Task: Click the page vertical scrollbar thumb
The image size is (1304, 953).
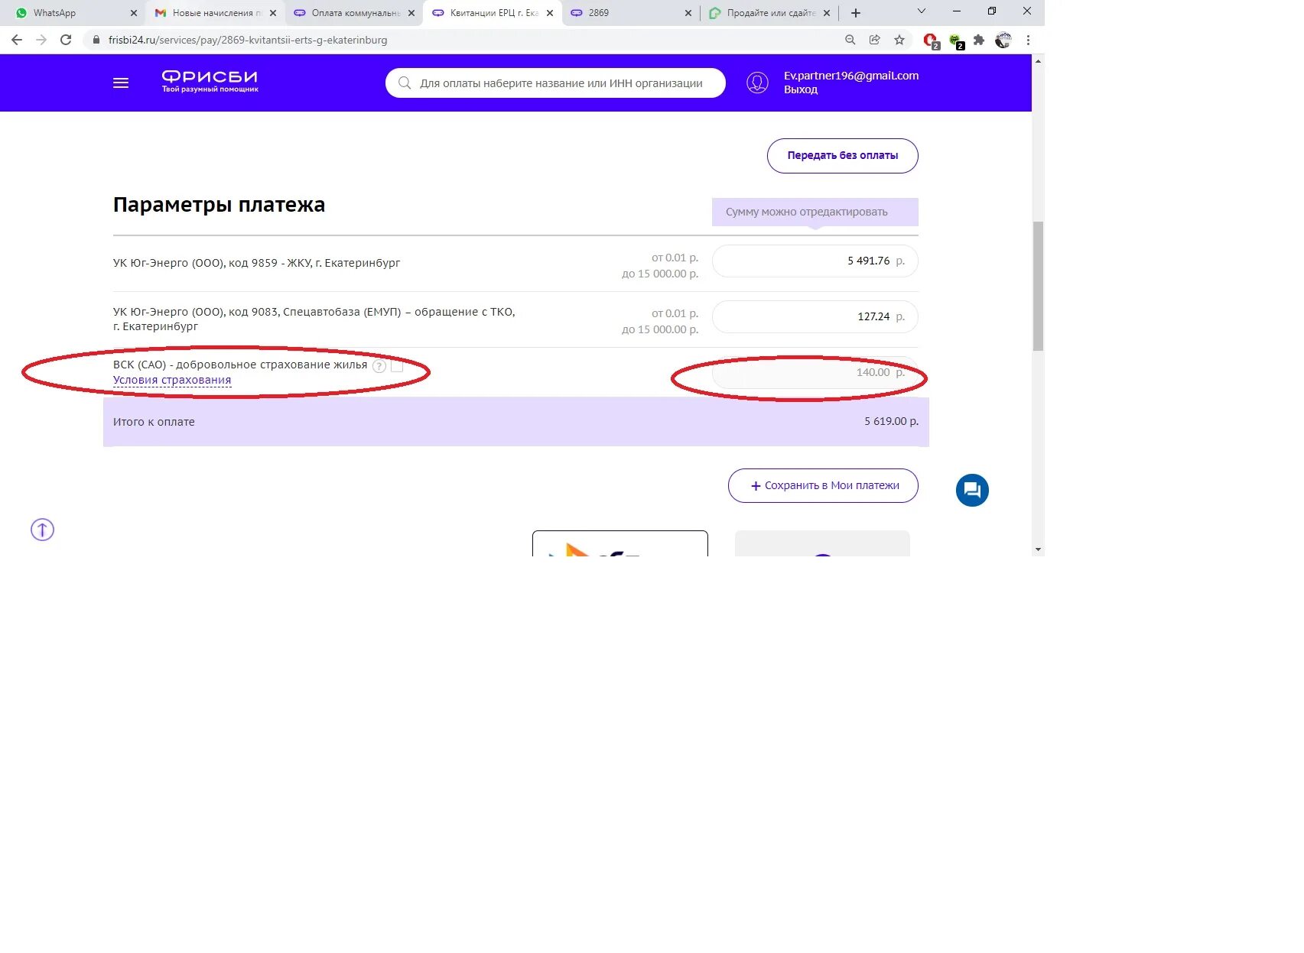Action: (x=1038, y=286)
